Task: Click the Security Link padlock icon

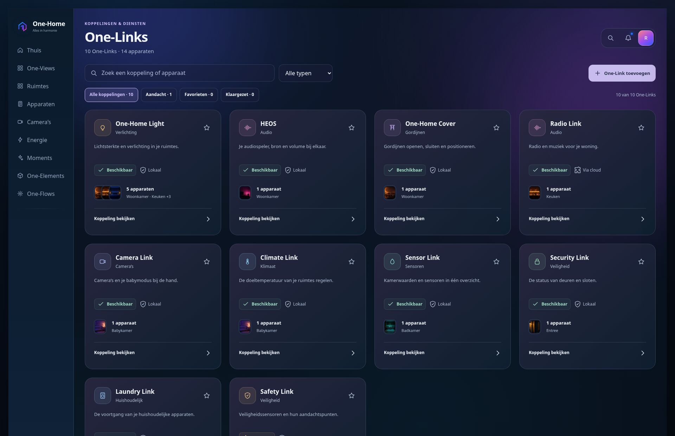Action: (537, 262)
